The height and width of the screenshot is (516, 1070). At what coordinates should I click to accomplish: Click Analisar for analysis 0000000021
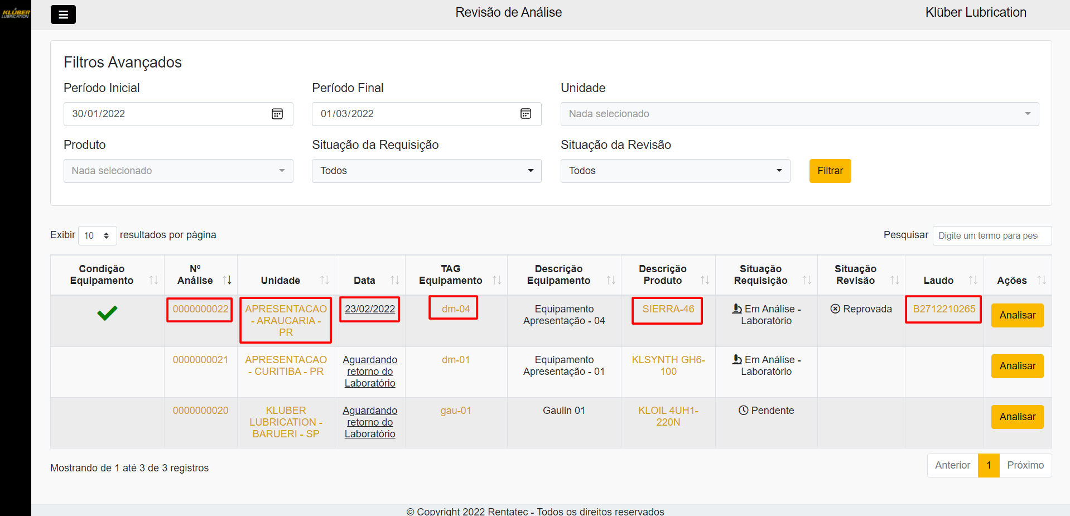[1017, 366]
